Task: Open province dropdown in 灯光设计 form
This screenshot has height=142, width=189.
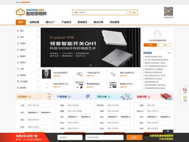Action: tap(33, 113)
